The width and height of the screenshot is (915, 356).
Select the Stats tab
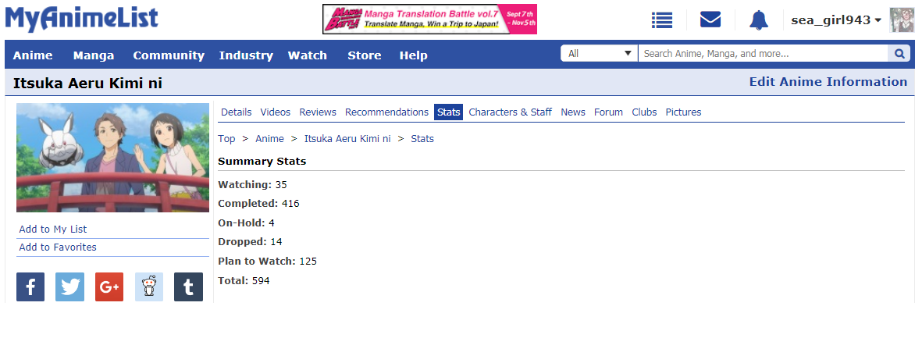pyautogui.click(x=449, y=112)
